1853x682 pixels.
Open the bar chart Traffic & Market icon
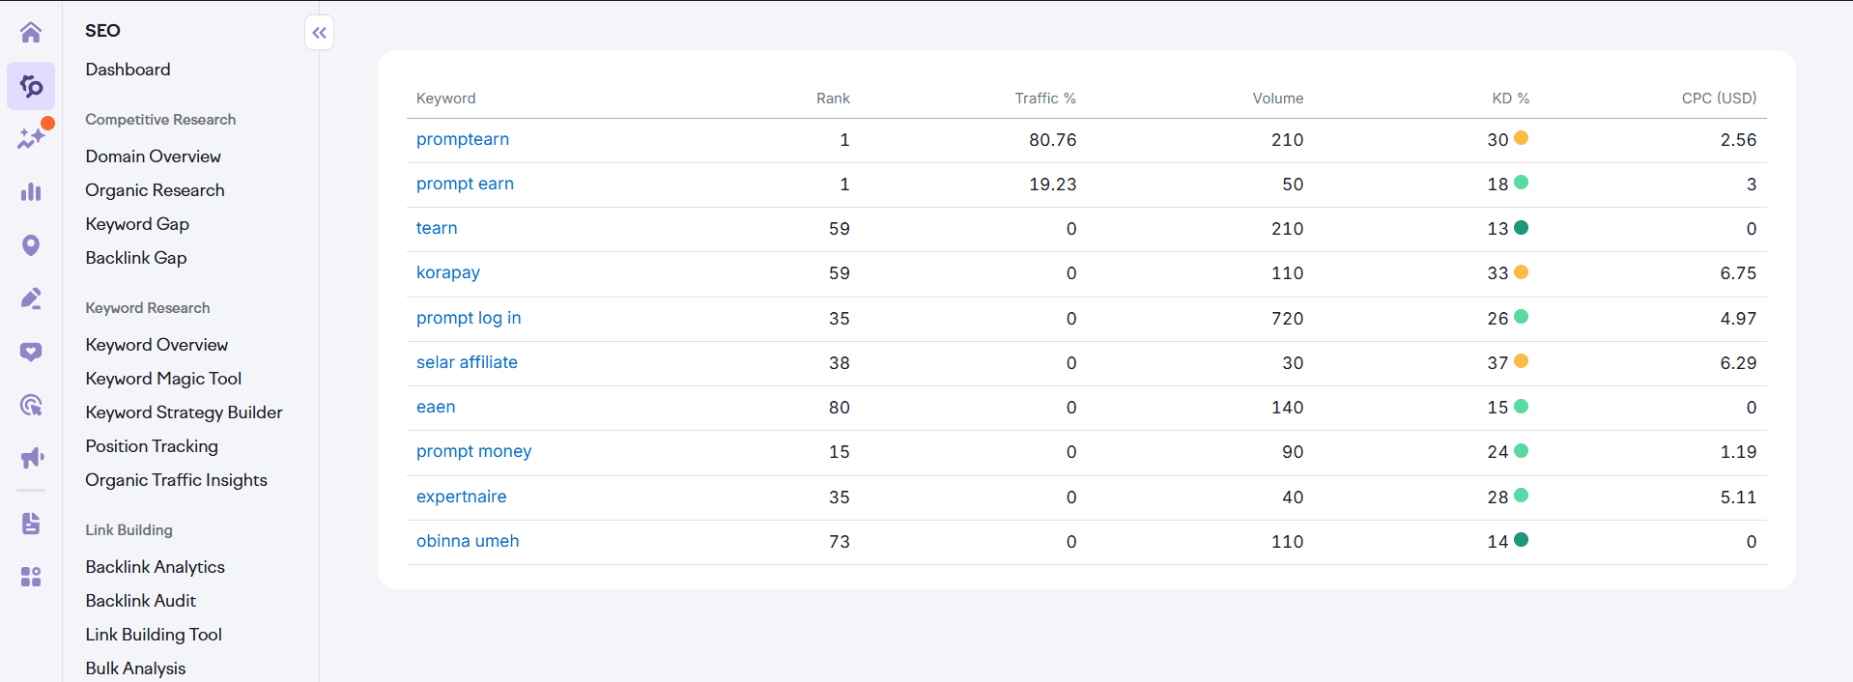point(31,191)
